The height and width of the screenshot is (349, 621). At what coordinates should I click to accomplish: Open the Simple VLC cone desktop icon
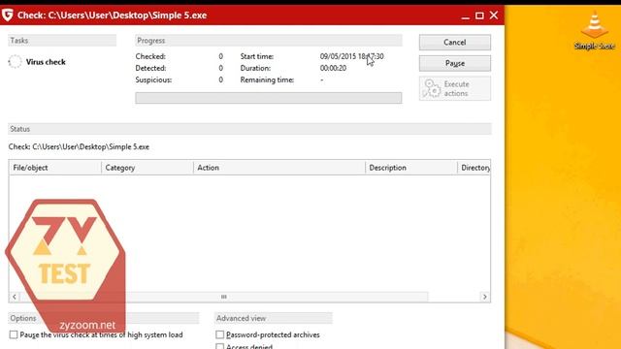pyautogui.click(x=594, y=31)
